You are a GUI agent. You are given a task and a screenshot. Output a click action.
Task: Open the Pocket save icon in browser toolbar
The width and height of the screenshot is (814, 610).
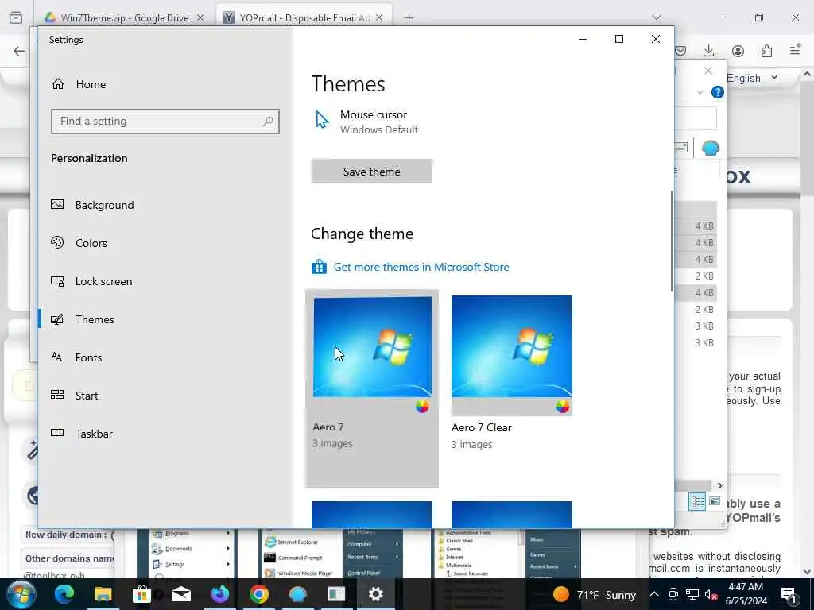[680, 50]
